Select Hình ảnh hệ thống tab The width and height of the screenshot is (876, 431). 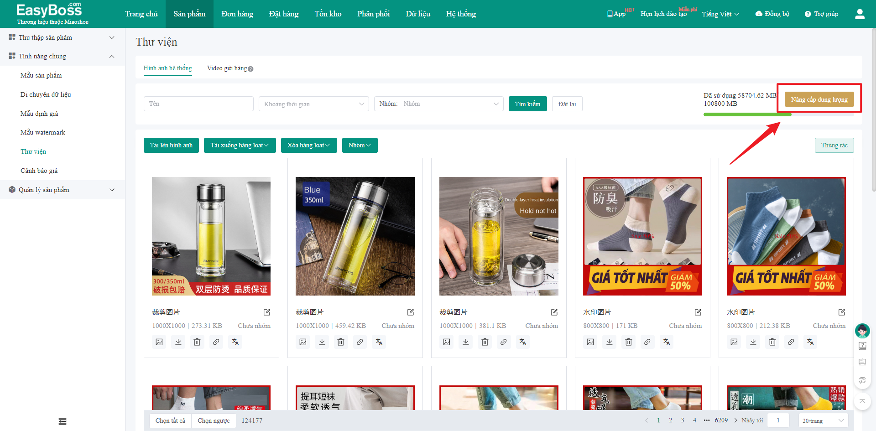point(167,68)
